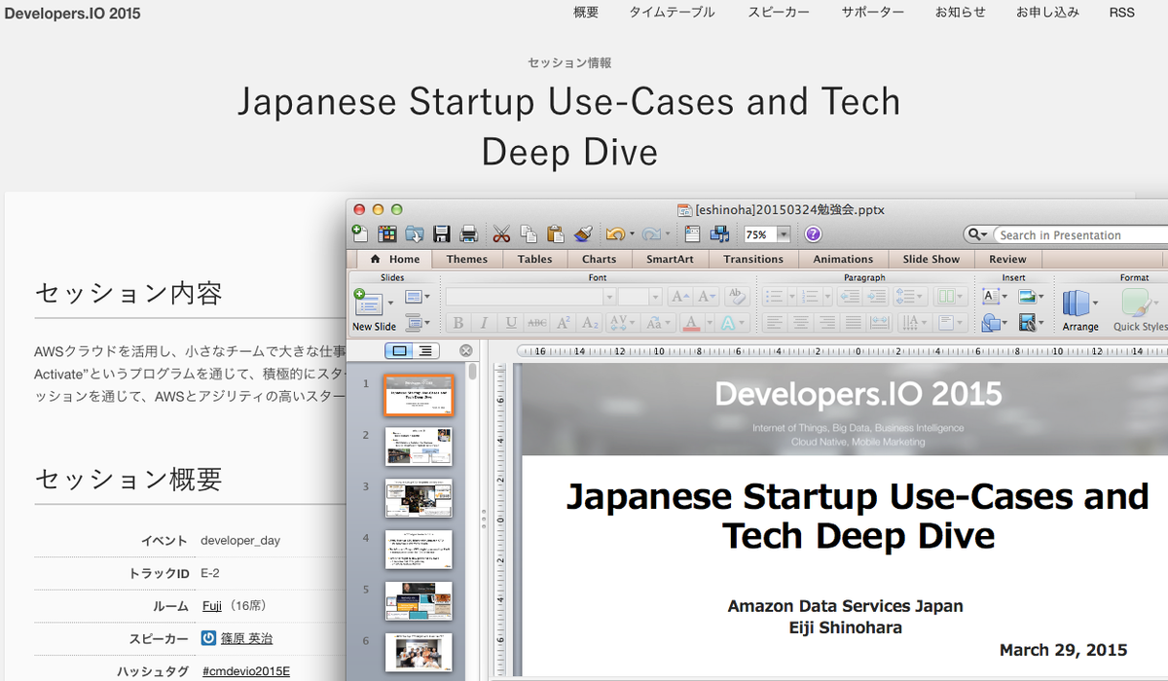Select the Format Painter brush icon

click(583, 233)
